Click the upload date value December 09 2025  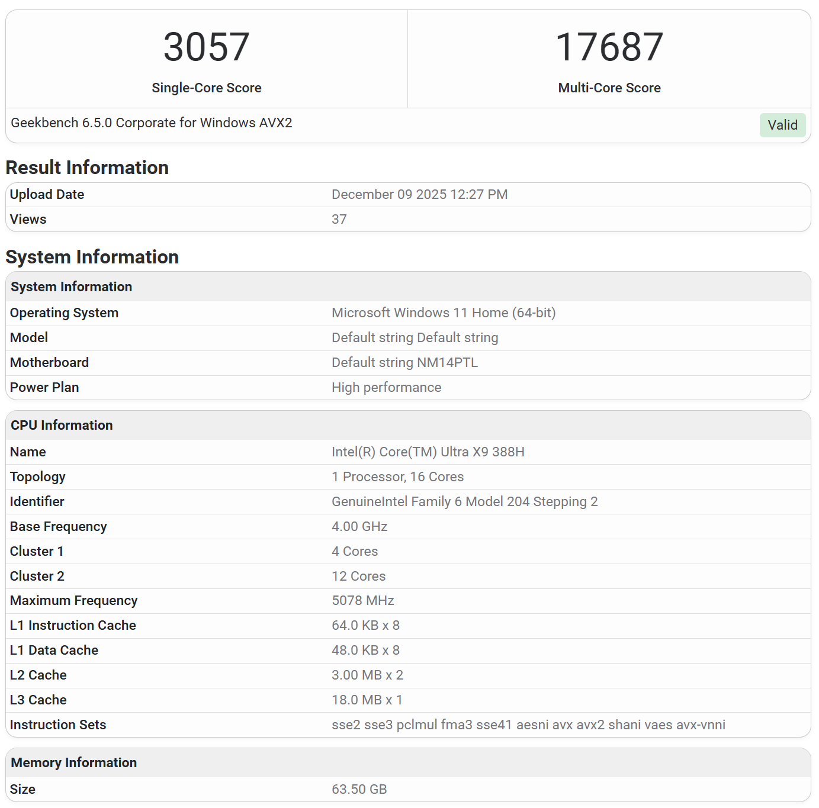click(x=419, y=194)
